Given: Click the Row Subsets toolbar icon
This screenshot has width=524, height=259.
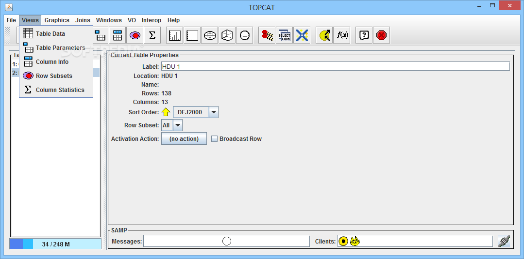Looking at the screenshot, I should [135, 35].
